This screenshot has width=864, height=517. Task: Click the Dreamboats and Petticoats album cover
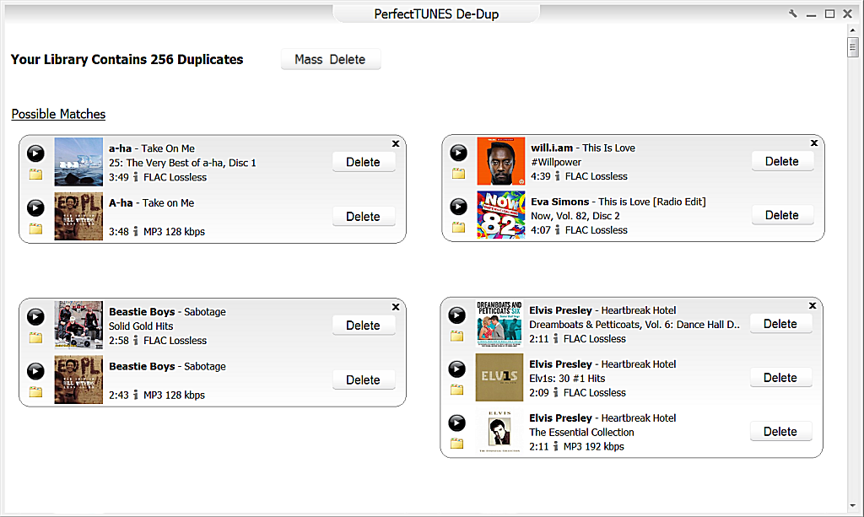(x=499, y=324)
